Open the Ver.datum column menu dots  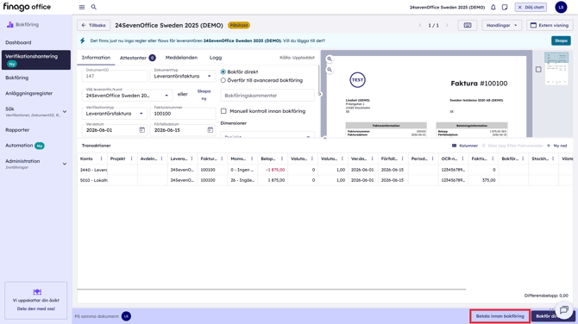(373, 159)
